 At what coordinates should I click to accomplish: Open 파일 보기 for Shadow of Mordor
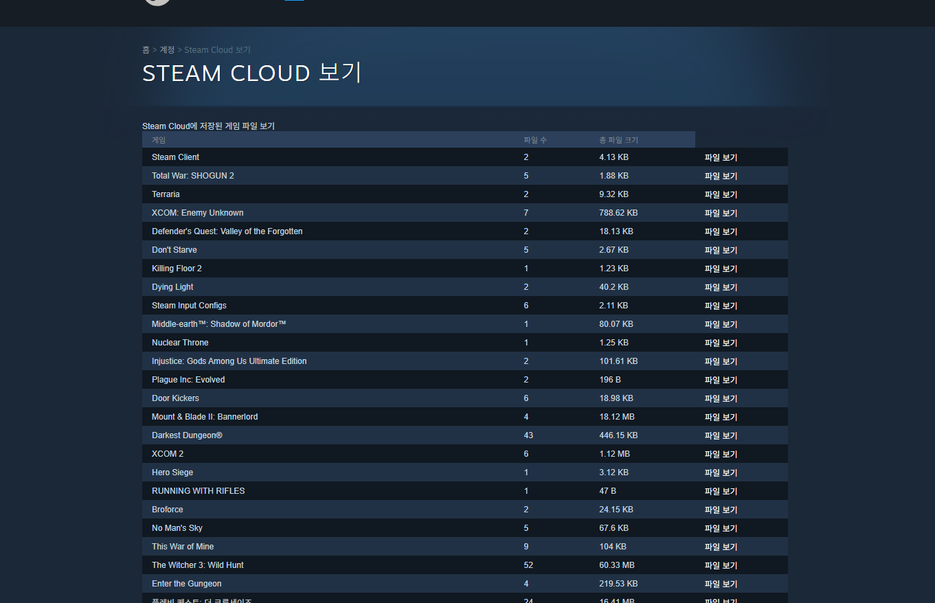click(x=721, y=324)
